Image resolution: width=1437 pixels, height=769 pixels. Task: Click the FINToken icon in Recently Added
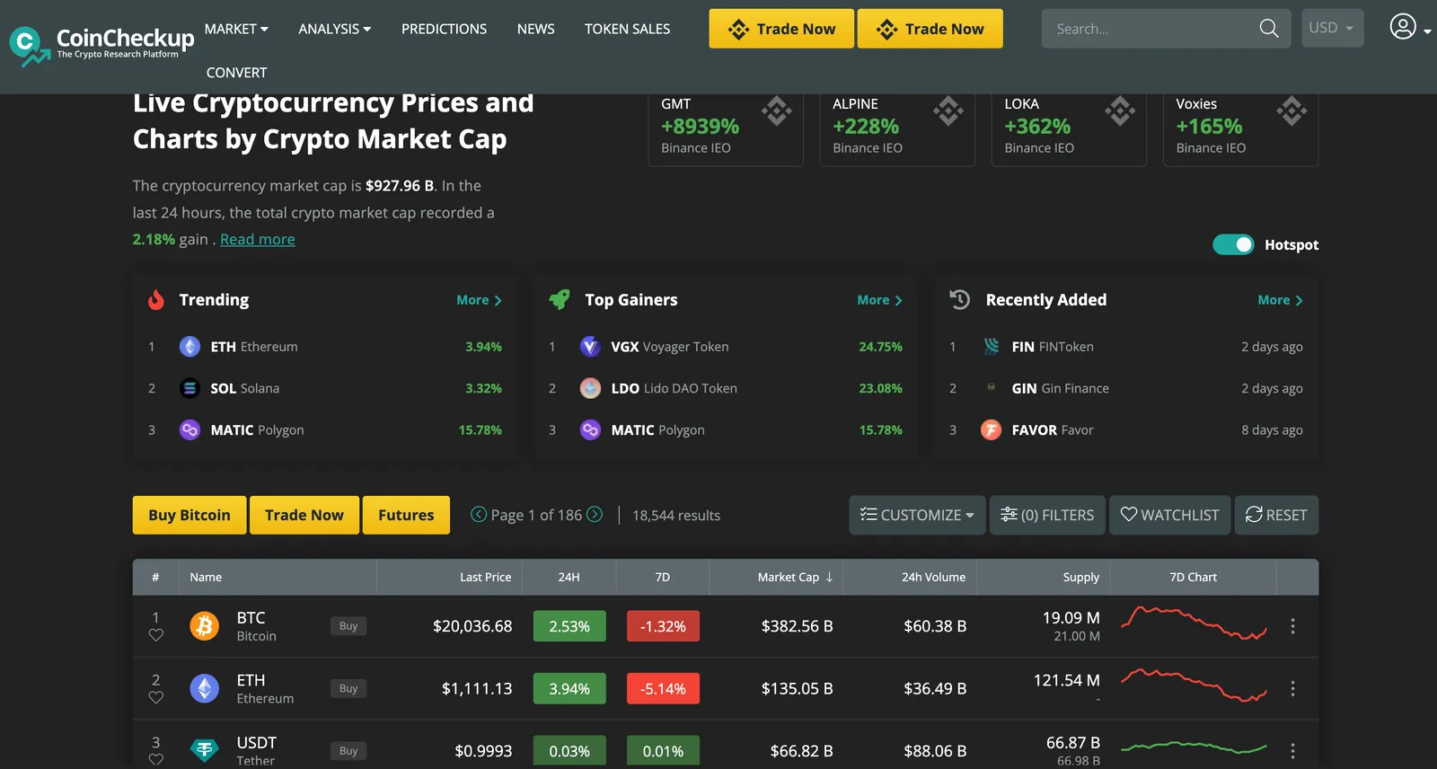(x=992, y=347)
